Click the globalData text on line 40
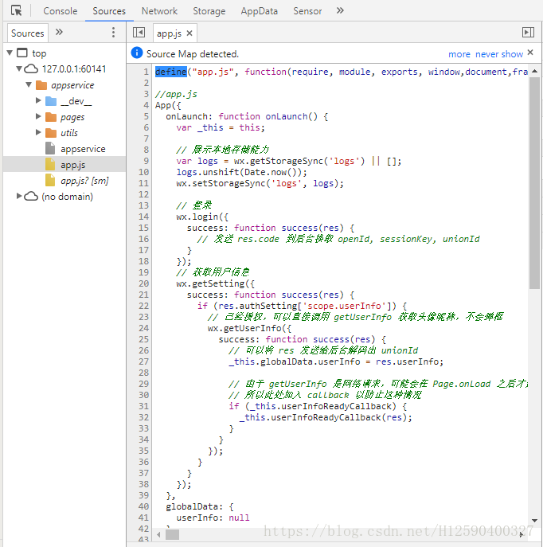Screen dimensions: 543x547 192,506
